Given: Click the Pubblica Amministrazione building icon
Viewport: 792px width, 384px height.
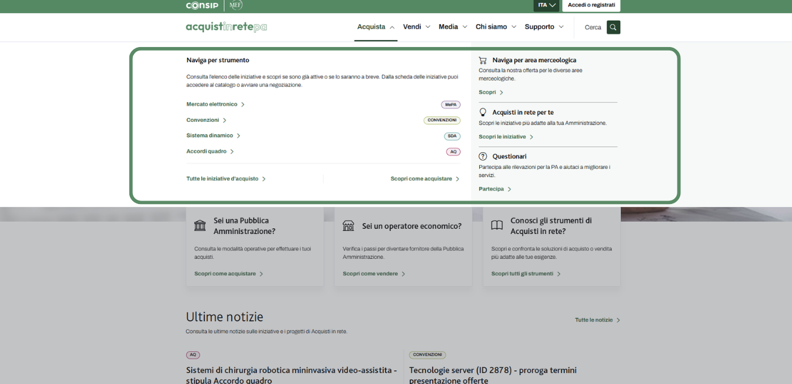Looking at the screenshot, I should [x=200, y=226].
